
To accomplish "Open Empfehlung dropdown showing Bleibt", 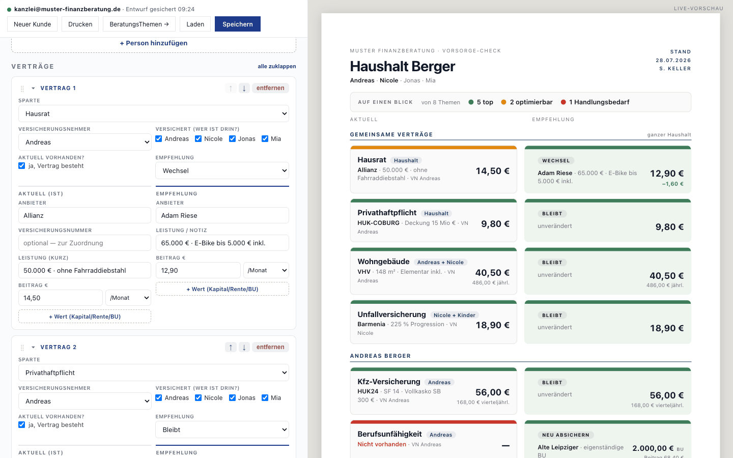I will coord(222,430).
